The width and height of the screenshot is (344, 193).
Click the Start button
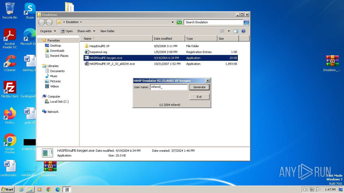7,190
